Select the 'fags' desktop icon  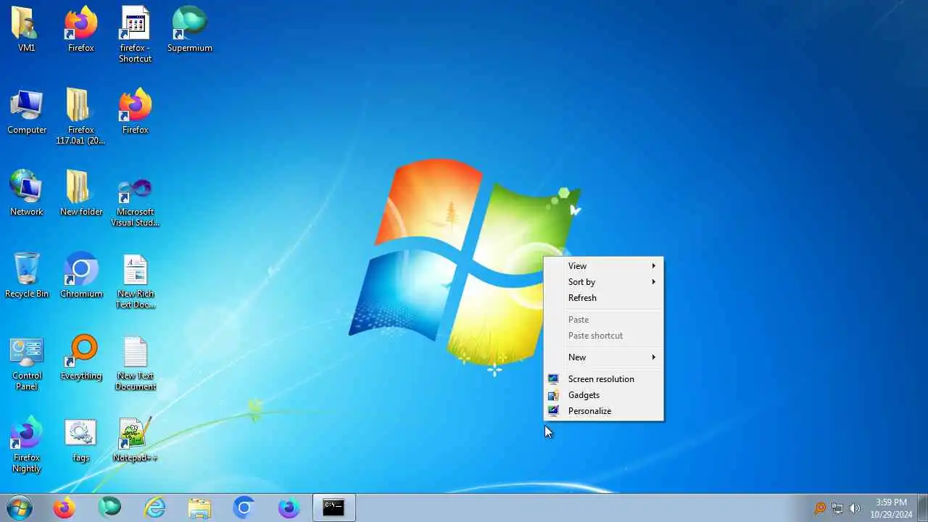(80, 439)
